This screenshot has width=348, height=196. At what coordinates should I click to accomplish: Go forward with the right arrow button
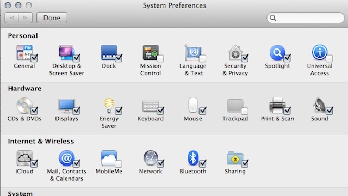[26, 18]
